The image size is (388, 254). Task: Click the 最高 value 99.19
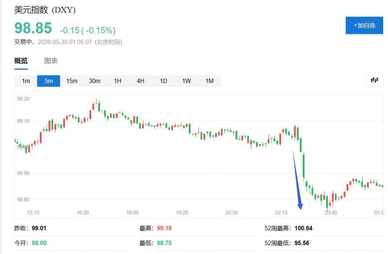click(164, 228)
